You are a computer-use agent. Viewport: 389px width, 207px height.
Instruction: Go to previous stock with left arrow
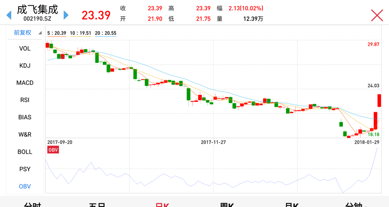(x=9, y=15)
